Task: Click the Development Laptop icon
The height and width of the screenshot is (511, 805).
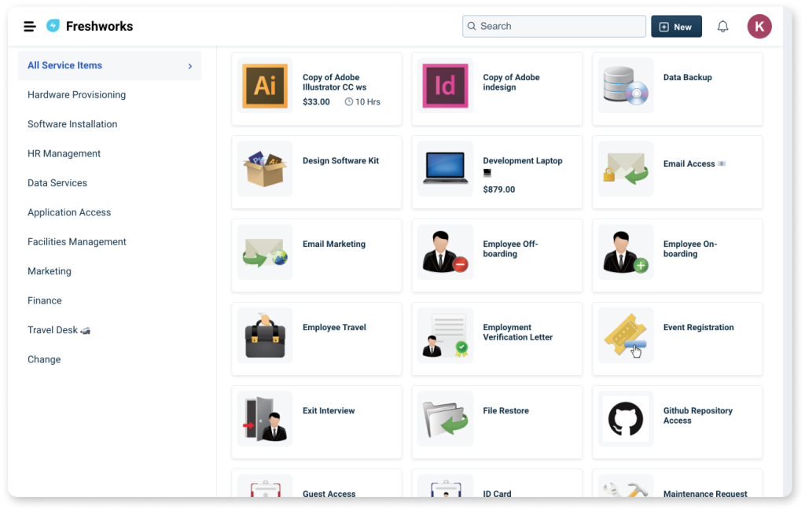Action: coord(445,168)
